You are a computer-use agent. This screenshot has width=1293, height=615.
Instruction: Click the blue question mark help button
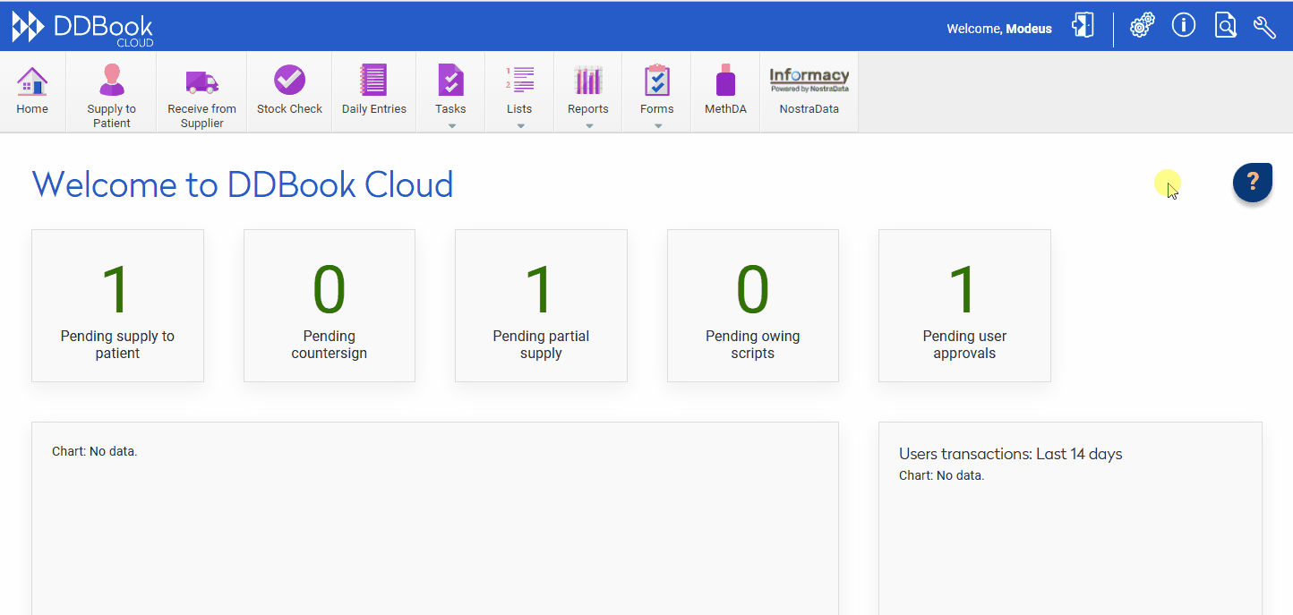[1252, 183]
